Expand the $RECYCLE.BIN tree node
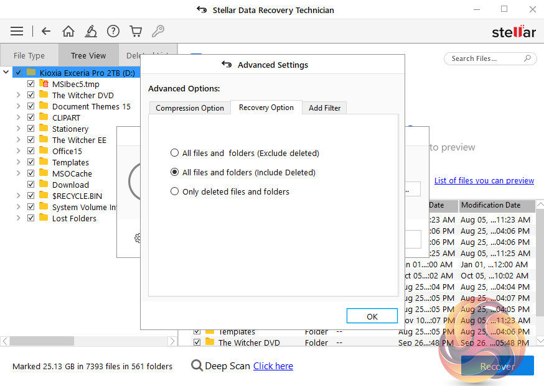 coord(19,195)
